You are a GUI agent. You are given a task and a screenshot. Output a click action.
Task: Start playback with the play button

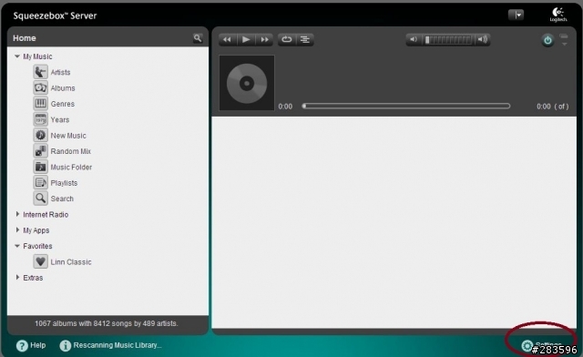point(246,39)
